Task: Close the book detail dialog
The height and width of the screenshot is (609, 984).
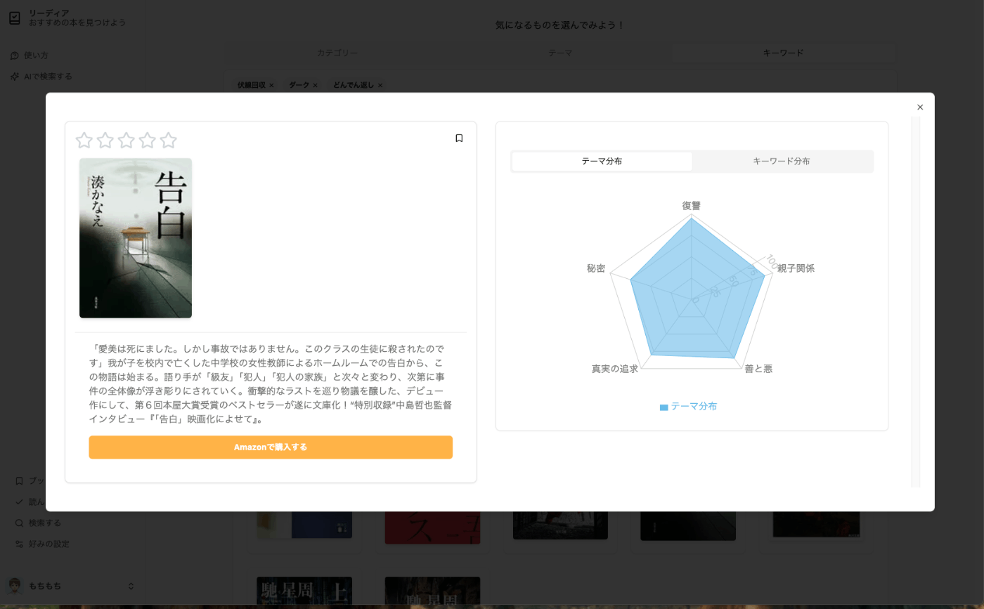Action: 920,107
